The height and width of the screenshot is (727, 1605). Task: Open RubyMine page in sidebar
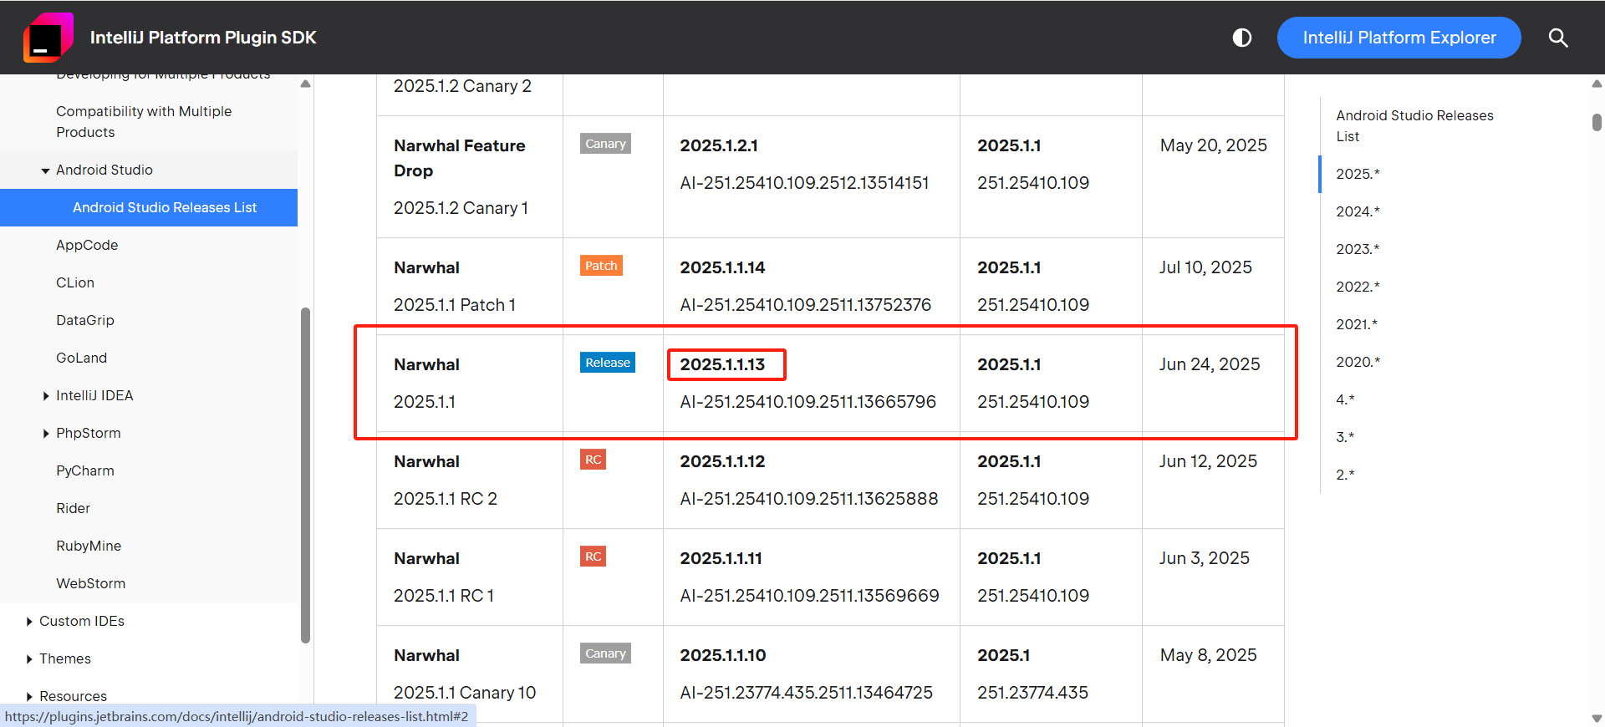pyautogui.click(x=89, y=546)
